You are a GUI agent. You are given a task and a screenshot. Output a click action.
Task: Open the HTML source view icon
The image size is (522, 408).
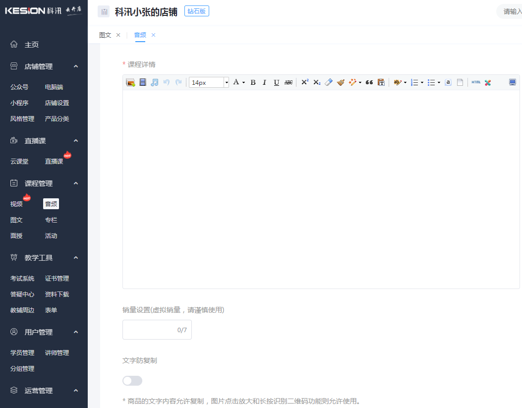point(476,82)
